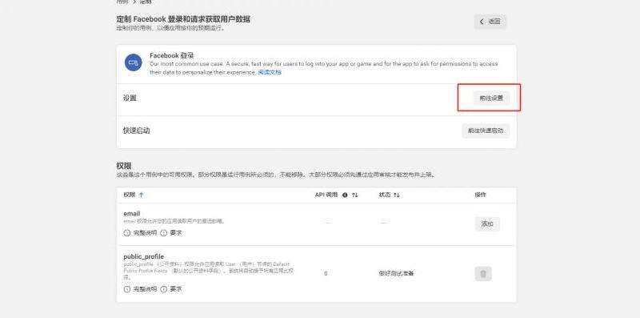Click 前往快速启动 quick start button
Viewport: 640px width, 318px height.
pyautogui.click(x=486, y=131)
